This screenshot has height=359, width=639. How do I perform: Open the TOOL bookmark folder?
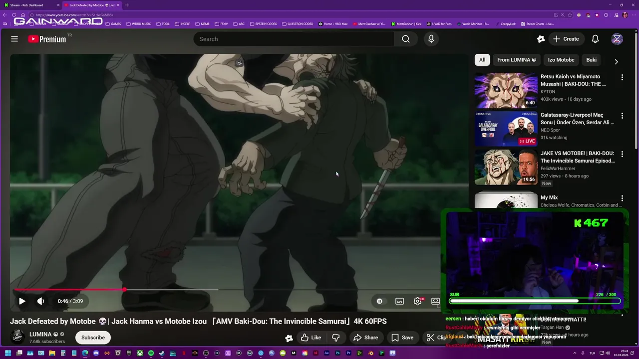(x=163, y=24)
